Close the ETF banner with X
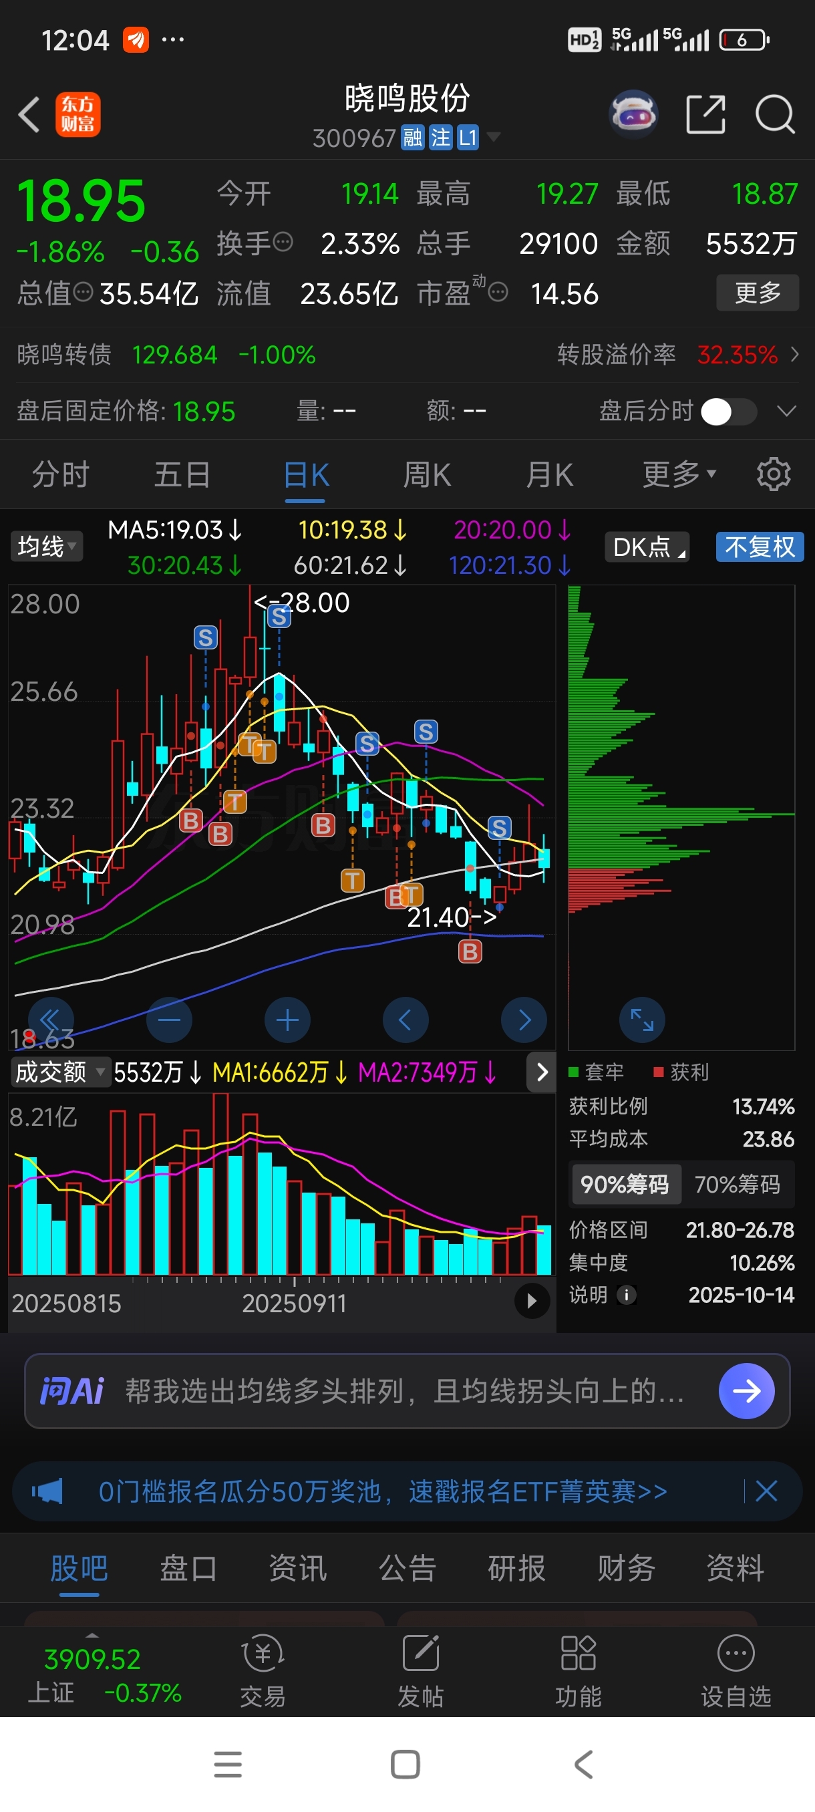This screenshot has height=1812, width=815. pos(766,1491)
